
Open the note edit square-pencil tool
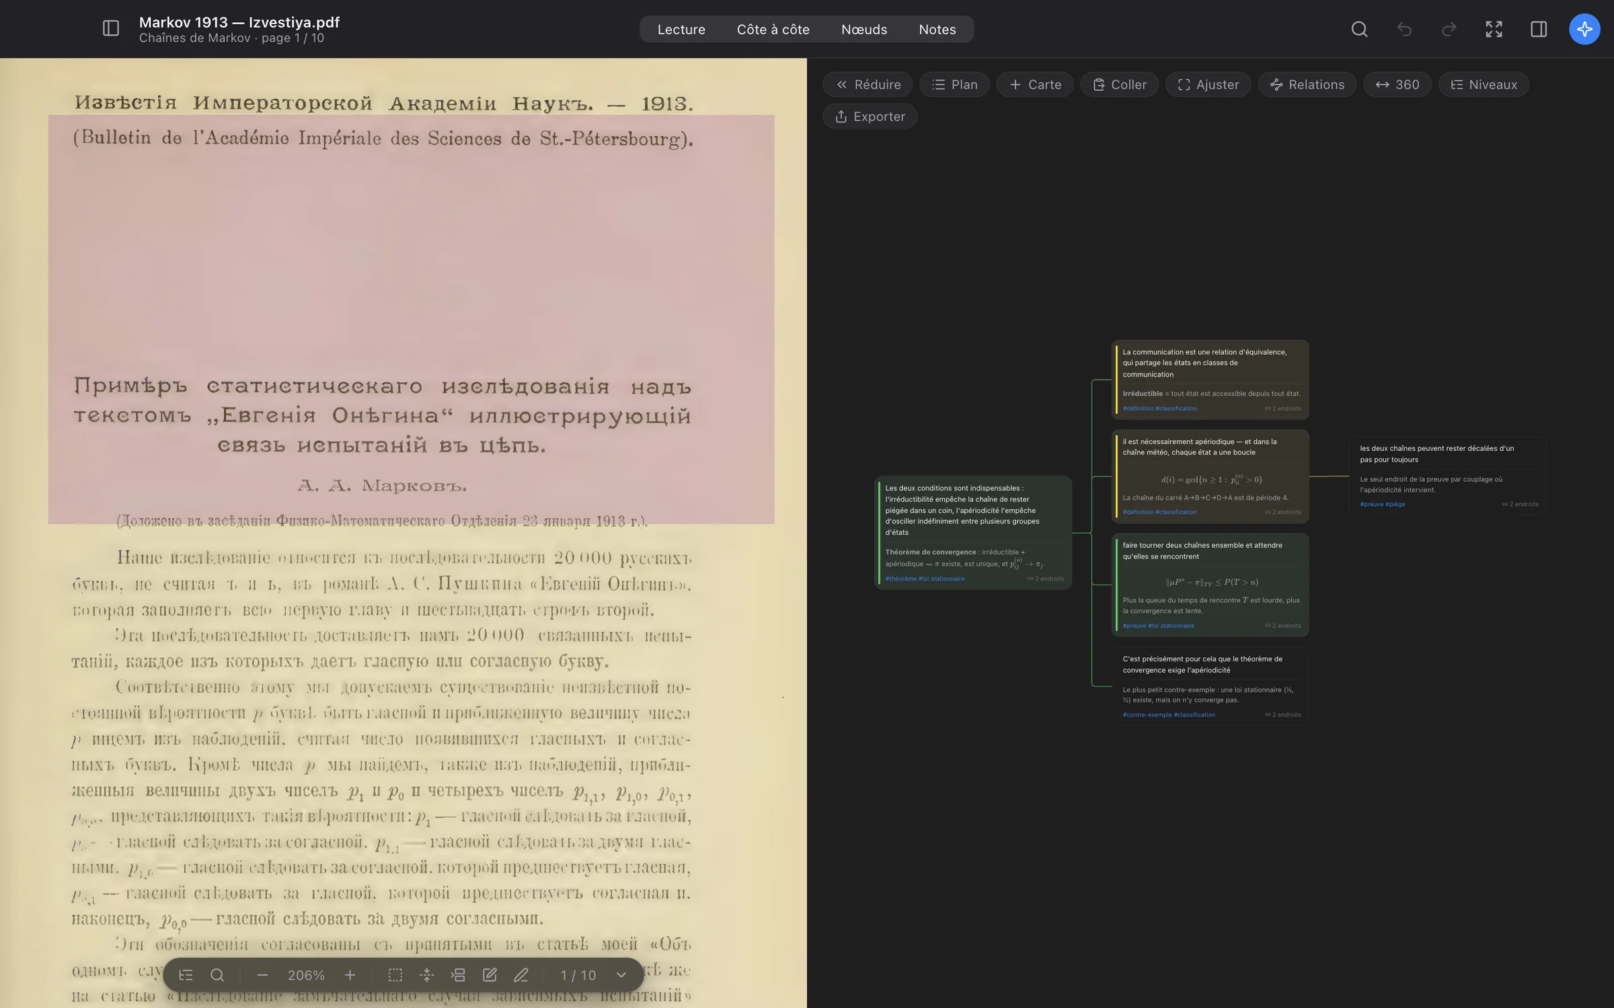(490, 975)
